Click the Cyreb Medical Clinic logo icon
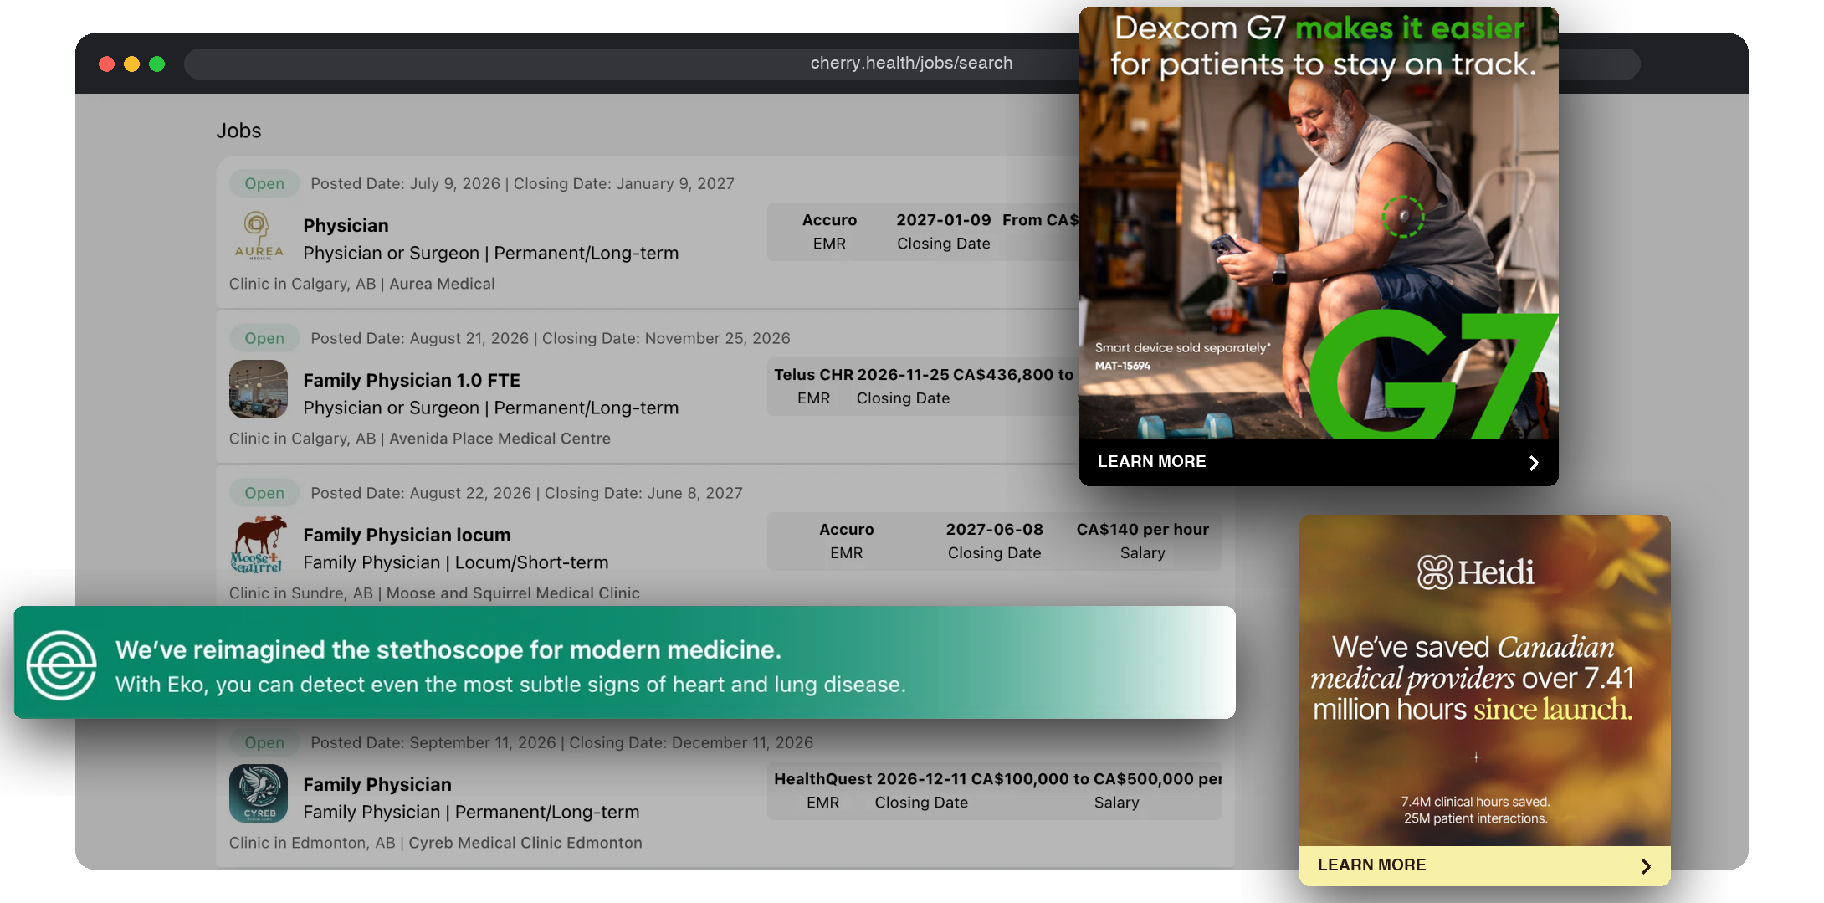The height and width of the screenshot is (903, 1824). click(x=259, y=793)
